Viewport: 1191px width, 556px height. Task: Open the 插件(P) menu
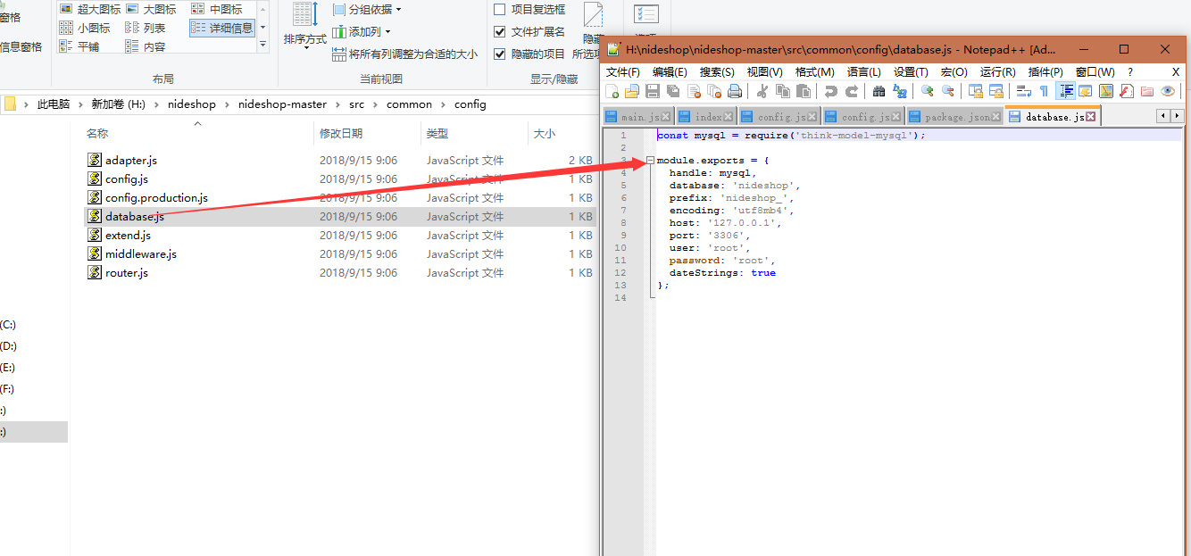(x=1045, y=71)
